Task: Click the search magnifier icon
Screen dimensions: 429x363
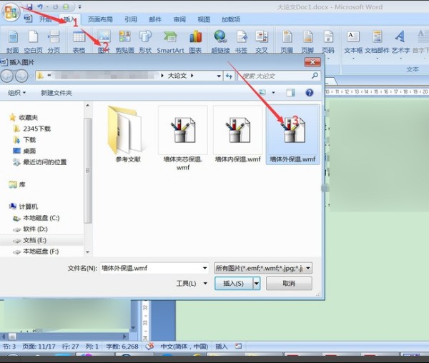Action: click(x=315, y=75)
